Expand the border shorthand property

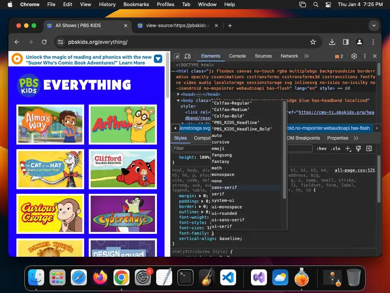(200, 206)
